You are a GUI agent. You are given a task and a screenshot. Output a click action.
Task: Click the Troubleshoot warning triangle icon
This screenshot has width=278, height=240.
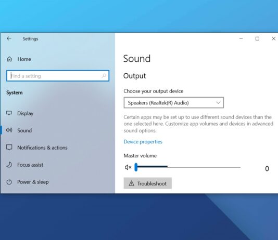click(x=131, y=183)
